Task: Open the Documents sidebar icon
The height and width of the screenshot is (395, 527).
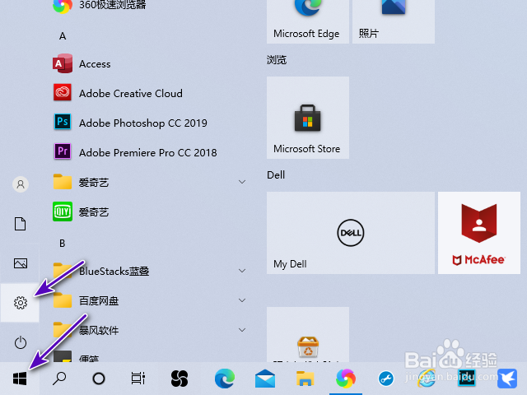Action: click(20, 224)
